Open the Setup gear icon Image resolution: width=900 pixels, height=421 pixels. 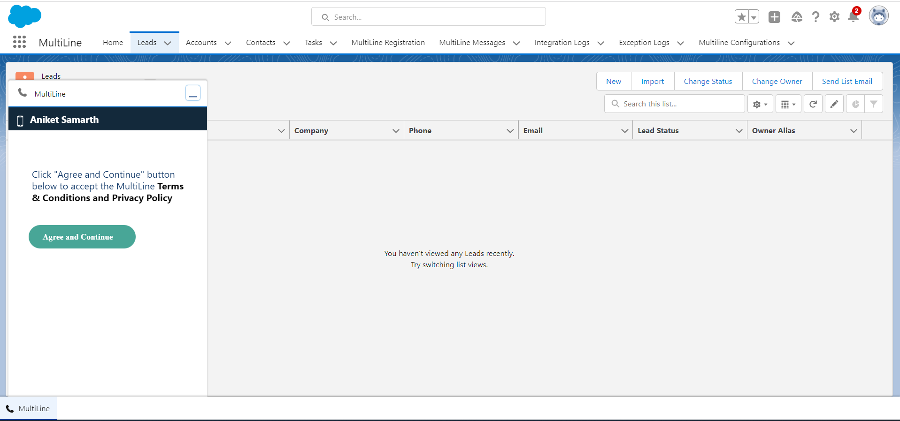[x=834, y=17]
